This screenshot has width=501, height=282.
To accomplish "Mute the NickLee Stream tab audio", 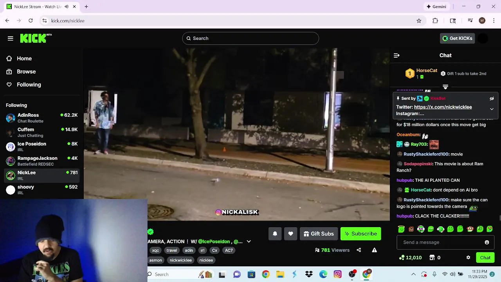I will point(67,7).
